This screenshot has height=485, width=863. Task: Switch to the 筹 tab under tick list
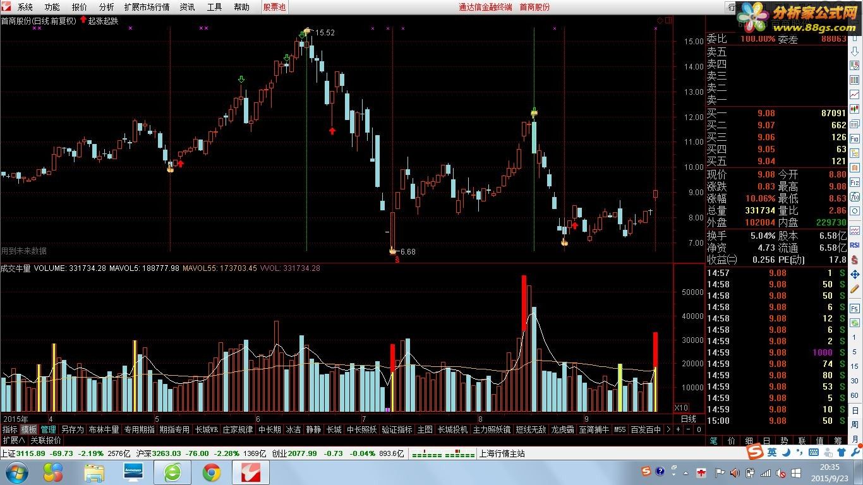pos(838,440)
